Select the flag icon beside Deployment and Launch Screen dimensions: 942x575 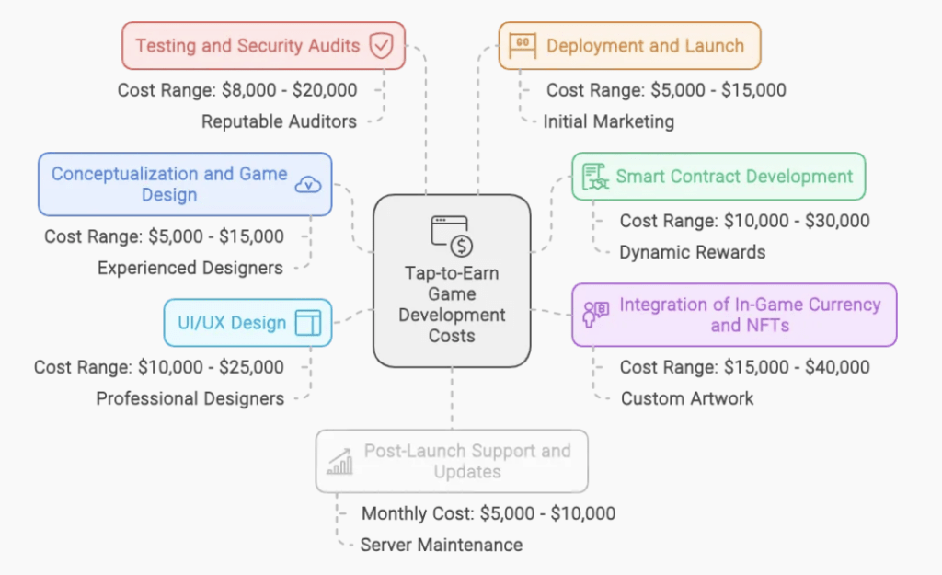(522, 44)
